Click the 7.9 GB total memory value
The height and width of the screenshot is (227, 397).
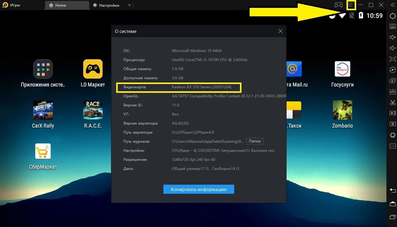click(178, 69)
